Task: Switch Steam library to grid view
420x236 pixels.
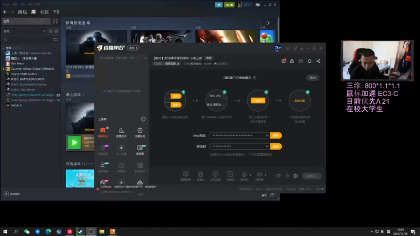Action: 56,21
